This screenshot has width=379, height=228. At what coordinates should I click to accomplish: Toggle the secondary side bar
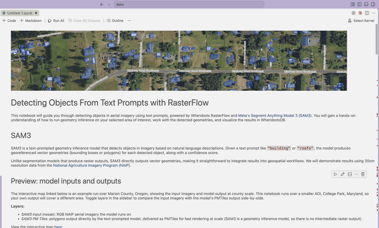(x=373, y=4)
